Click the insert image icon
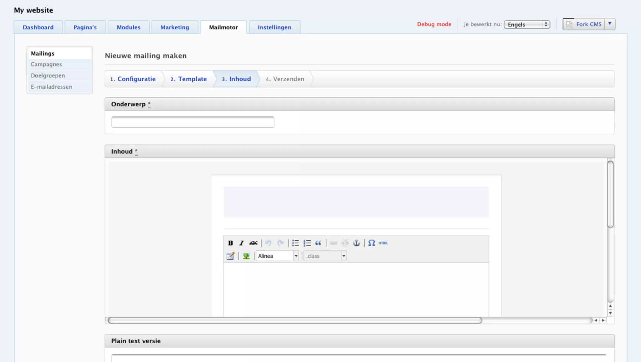This screenshot has width=641, height=362. pyautogui.click(x=246, y=256)
